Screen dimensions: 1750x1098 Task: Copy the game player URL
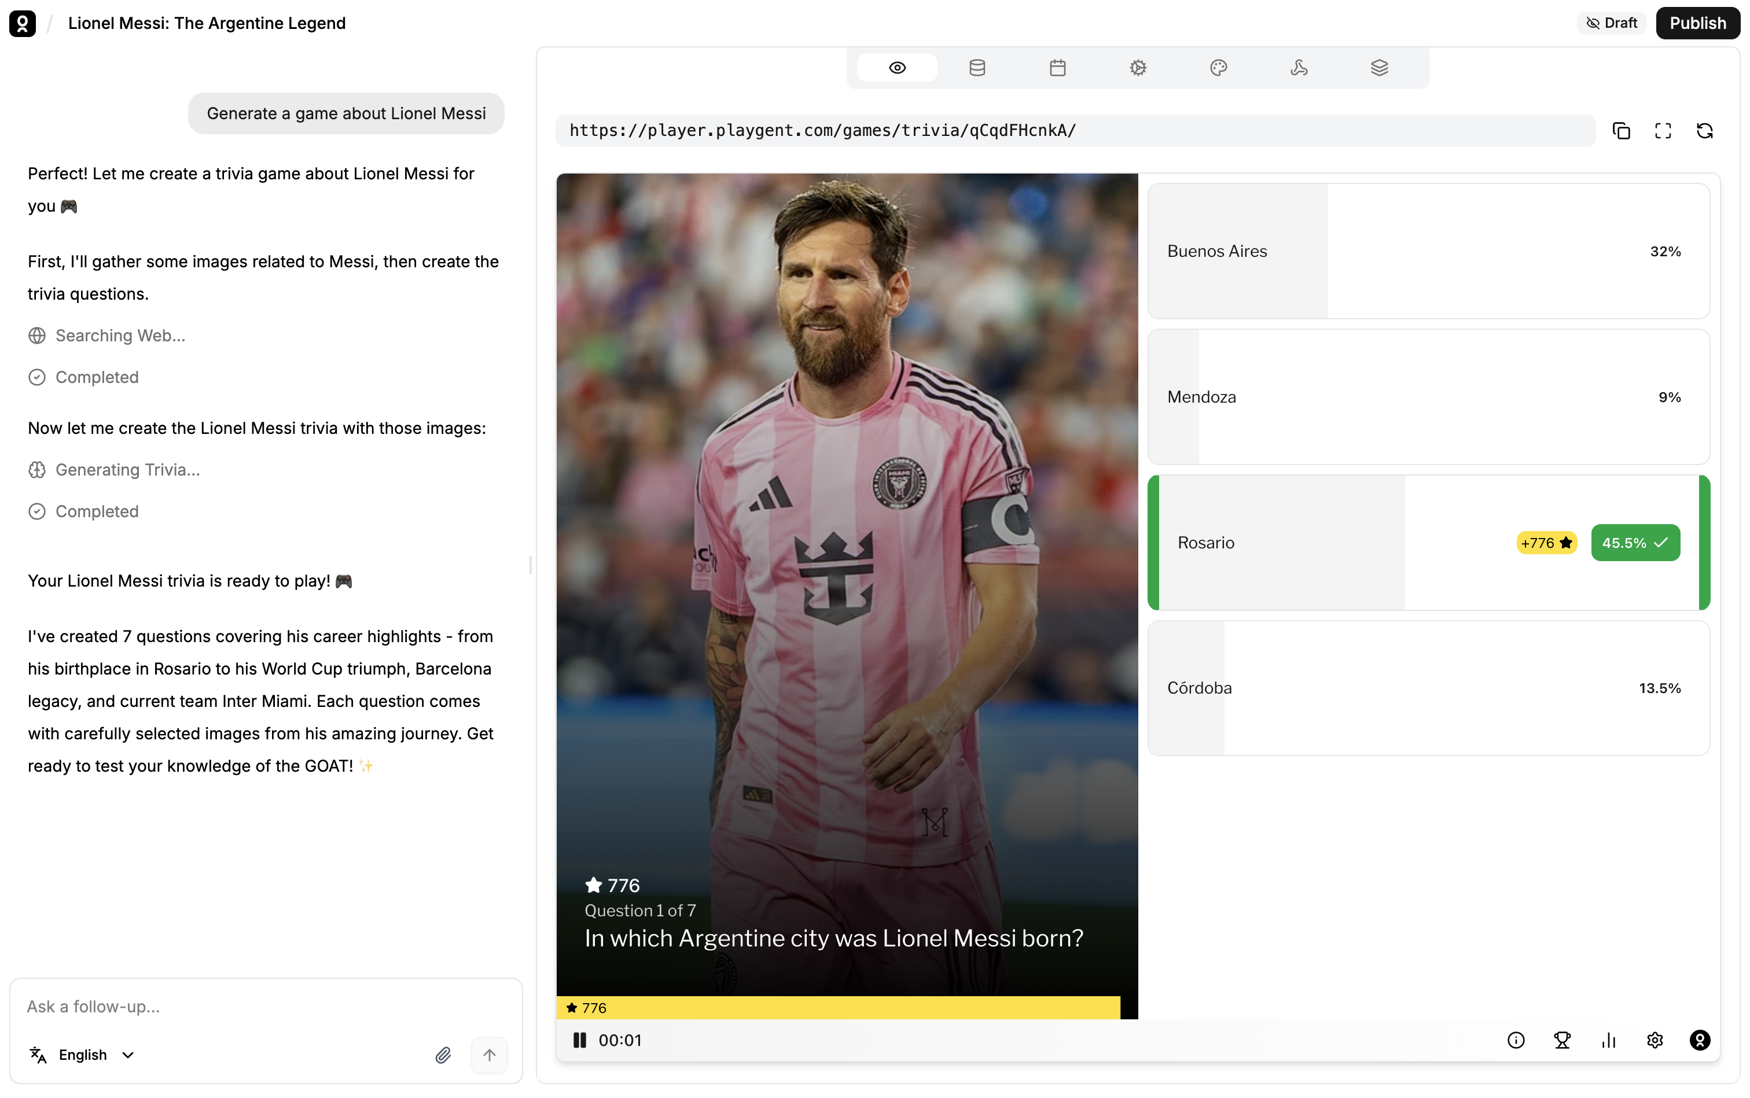pos(1621,131)
